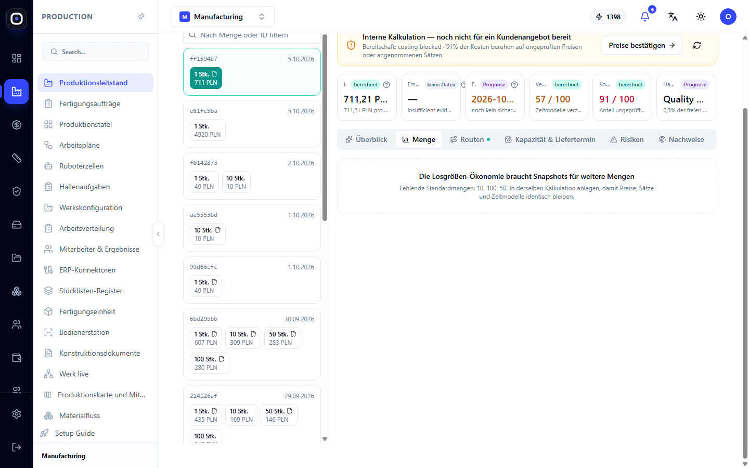The image size is (749, 468).
Task: Open the dashboard grid icon in left rail
Action: [x=17, y=58]
